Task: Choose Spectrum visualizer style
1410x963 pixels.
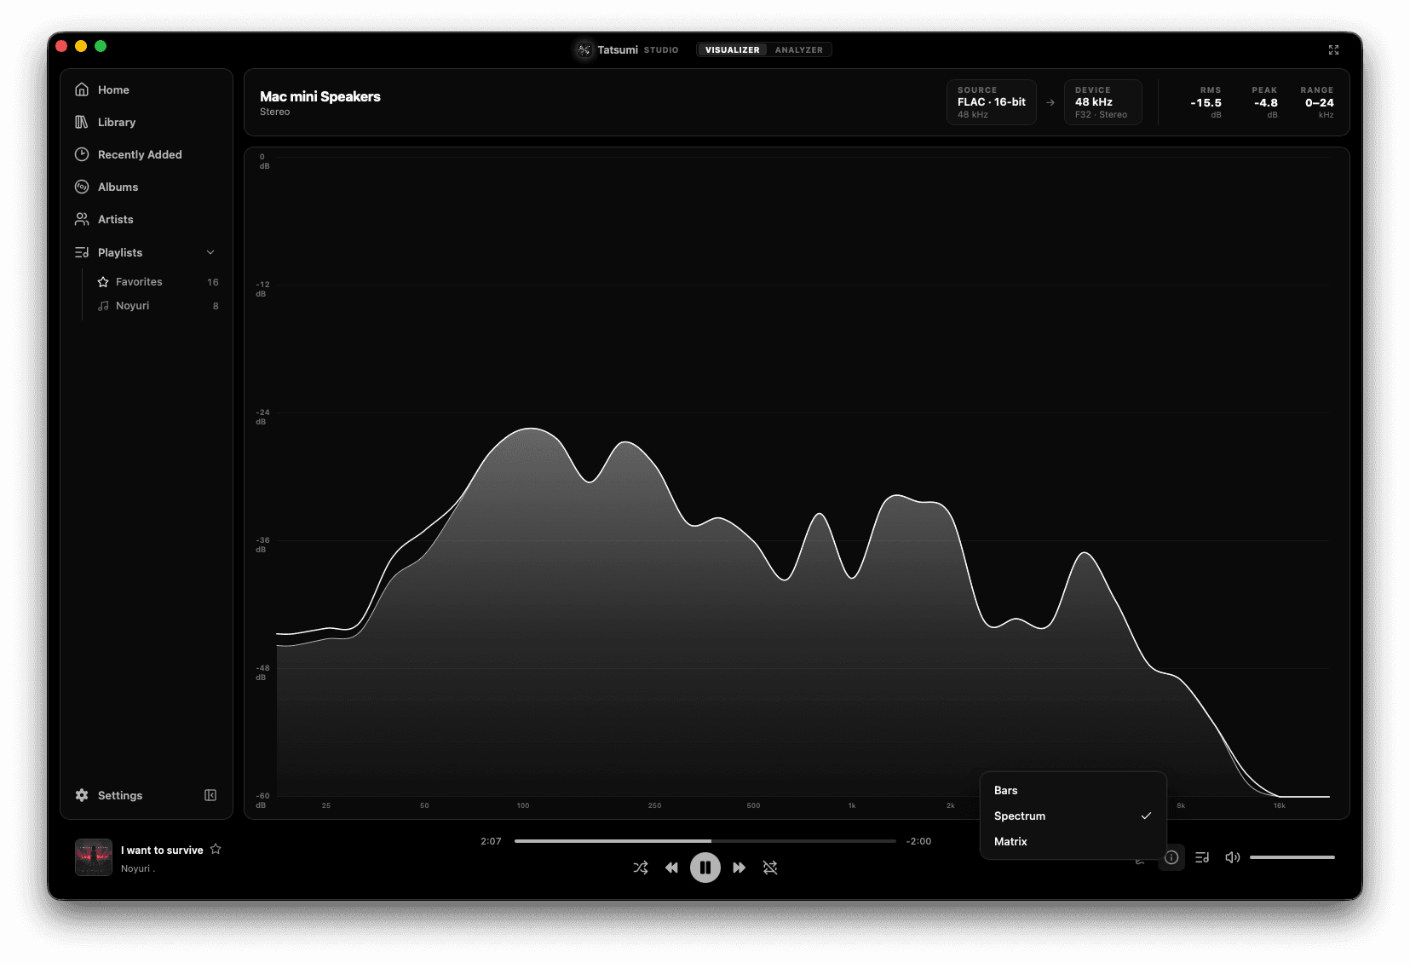Action: [x=1073, y=816]
